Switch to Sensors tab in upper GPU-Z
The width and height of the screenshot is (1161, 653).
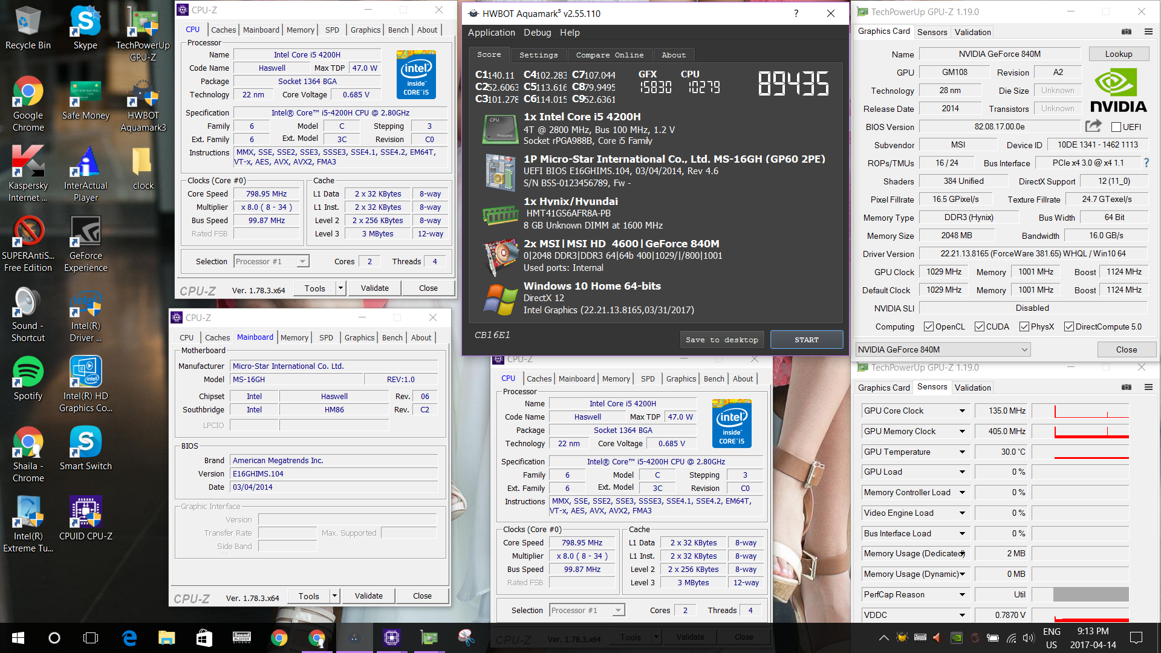tap(932, 32)
